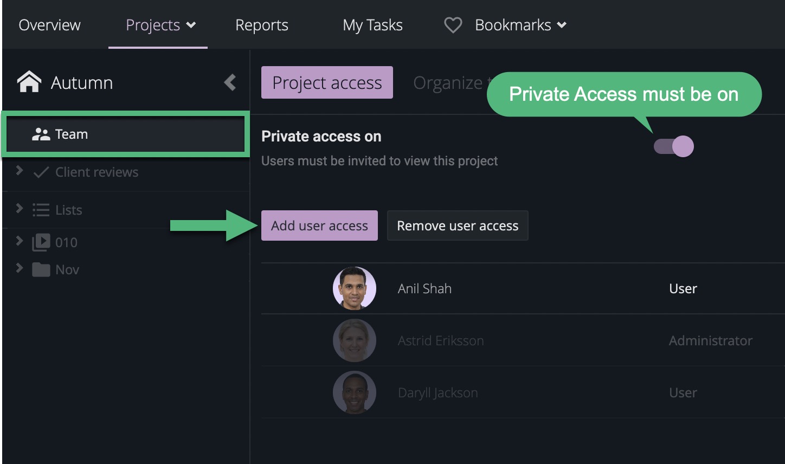Screen dimensions: 785x464
Task: Switch Astrid Eriksson's Administrator role
Action: coord(710,340)
